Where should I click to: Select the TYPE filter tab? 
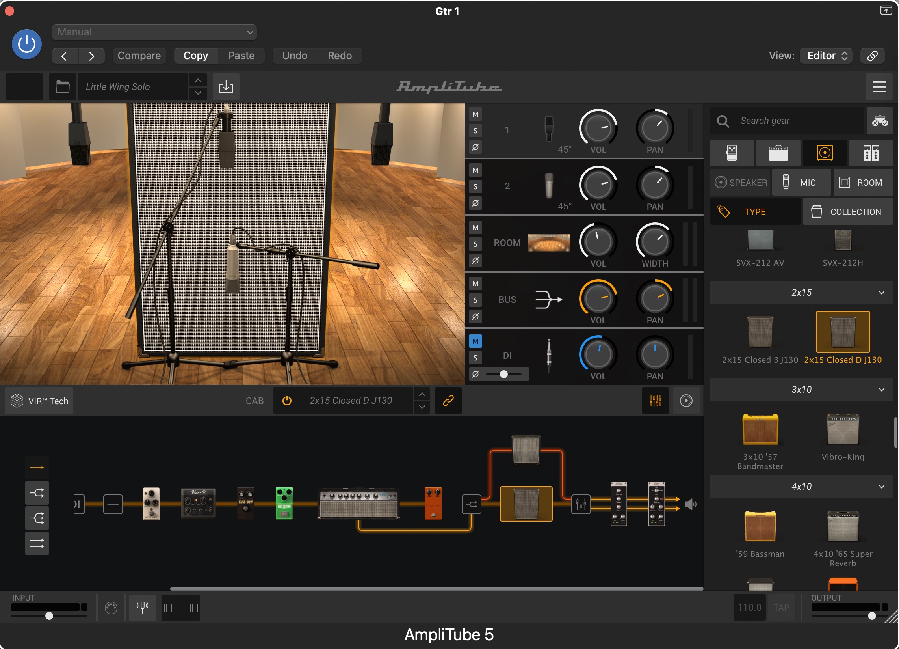[754, 212]
